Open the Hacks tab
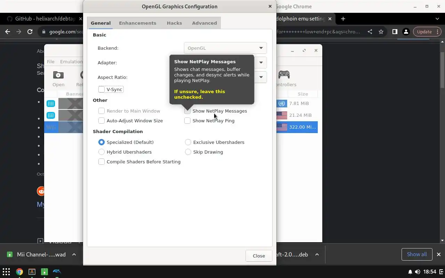The width and height of the screenshot is (445, 278). tap(175, 23)
